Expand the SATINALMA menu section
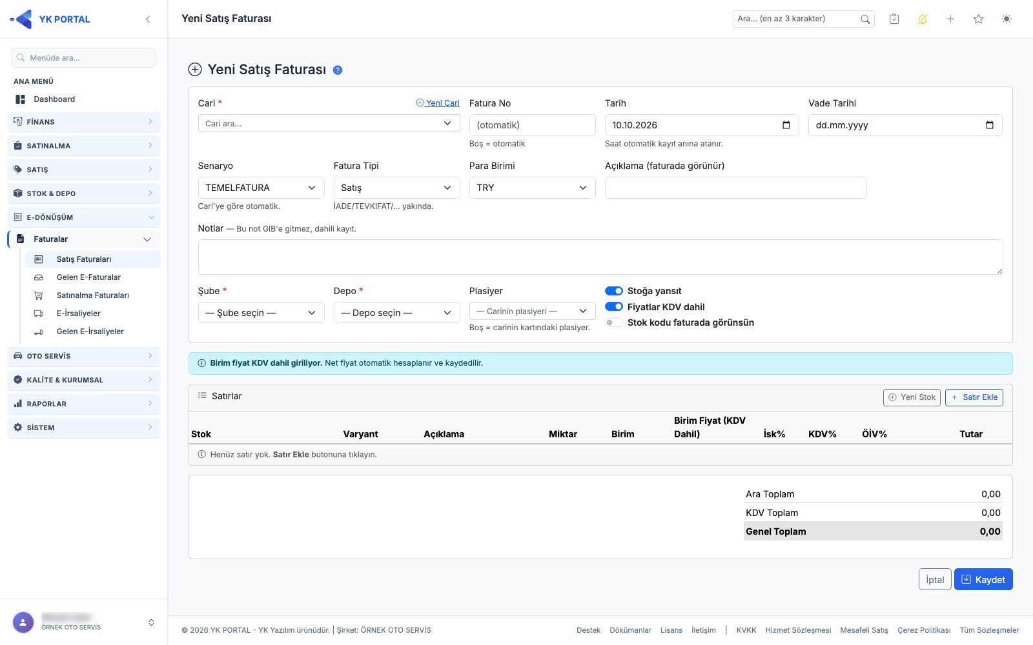Viewport: 1033px width, 645px height. click(x=84, y=146)
